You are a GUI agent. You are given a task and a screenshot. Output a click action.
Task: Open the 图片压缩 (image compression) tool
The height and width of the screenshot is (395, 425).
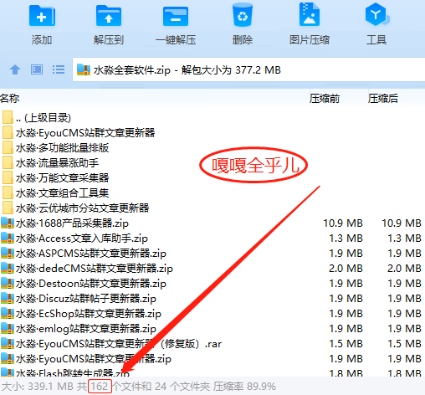[310, 14]
